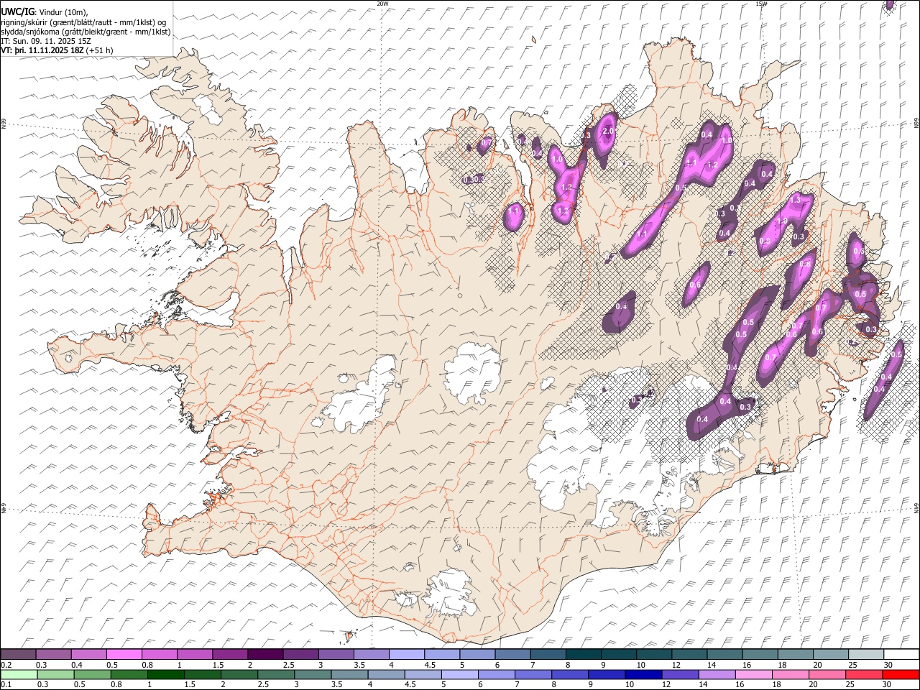Click the pale green lower swatch between 0.1 and 0.3
The width and height of the screenshot is (920, 690).
click(19, 674)
